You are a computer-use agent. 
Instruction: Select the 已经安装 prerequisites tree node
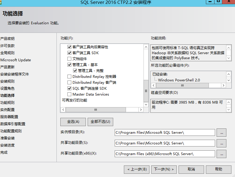tap(160, 74)
